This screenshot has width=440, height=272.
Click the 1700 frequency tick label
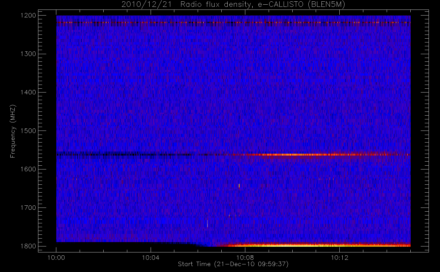click(x=28, y=208)
